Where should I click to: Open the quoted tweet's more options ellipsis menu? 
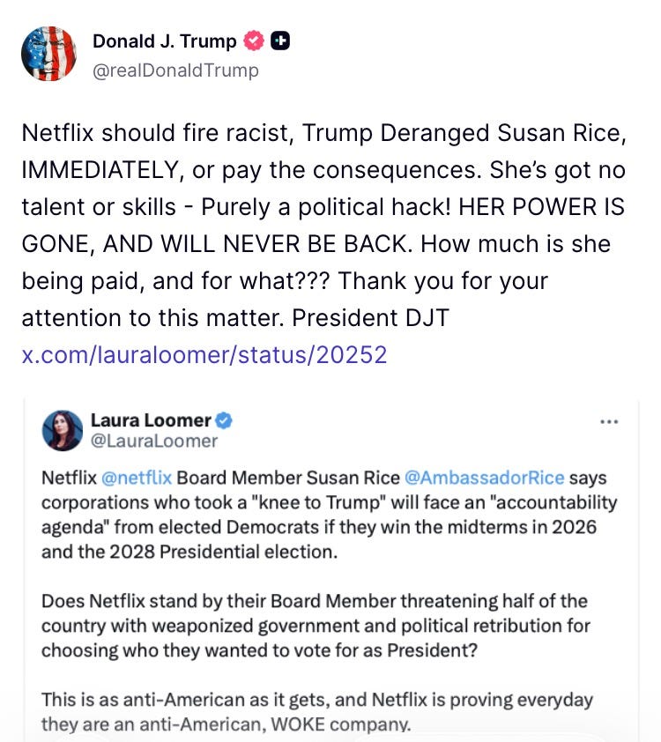[x=609, y=421]
